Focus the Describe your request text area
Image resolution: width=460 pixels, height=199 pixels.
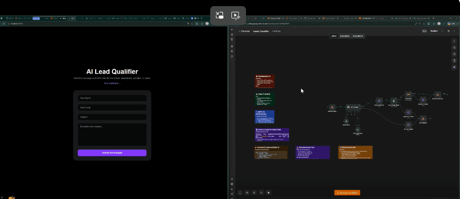tap(112, 134)
